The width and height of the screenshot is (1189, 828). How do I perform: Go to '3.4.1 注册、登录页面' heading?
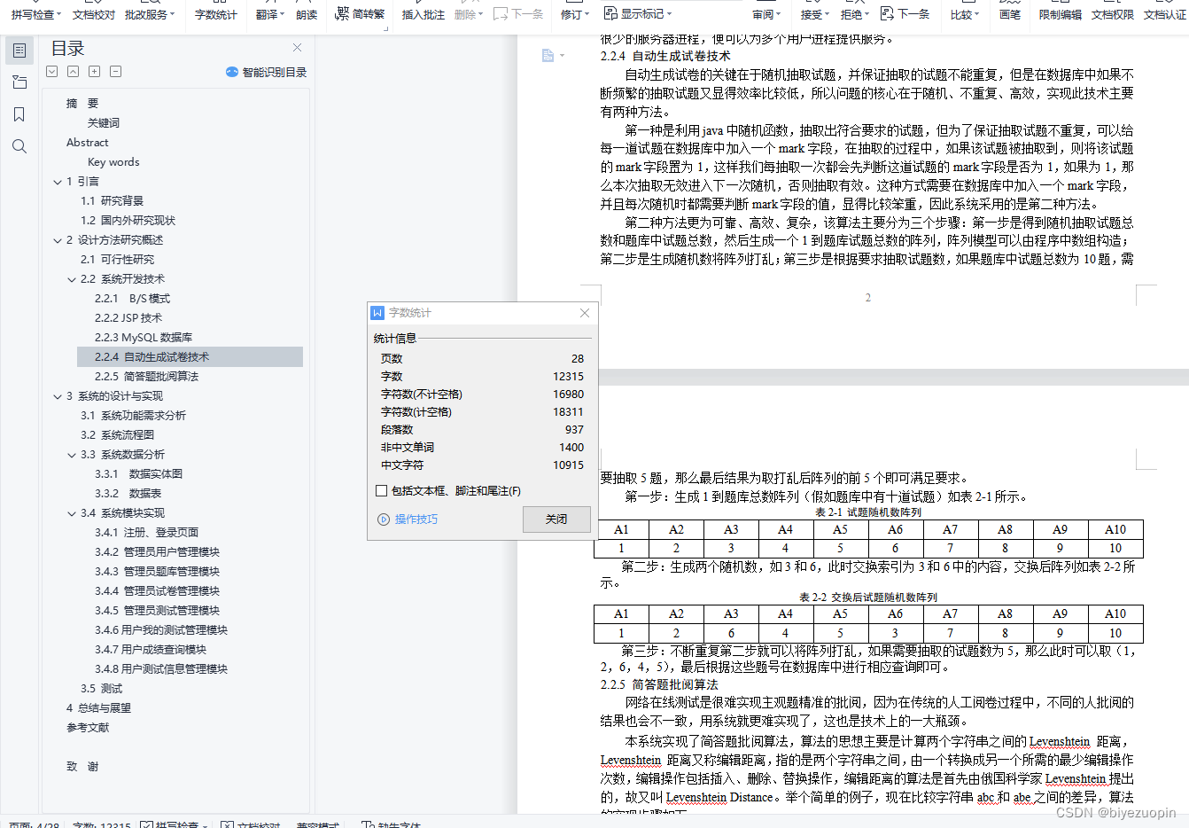(x=147, y=533)
